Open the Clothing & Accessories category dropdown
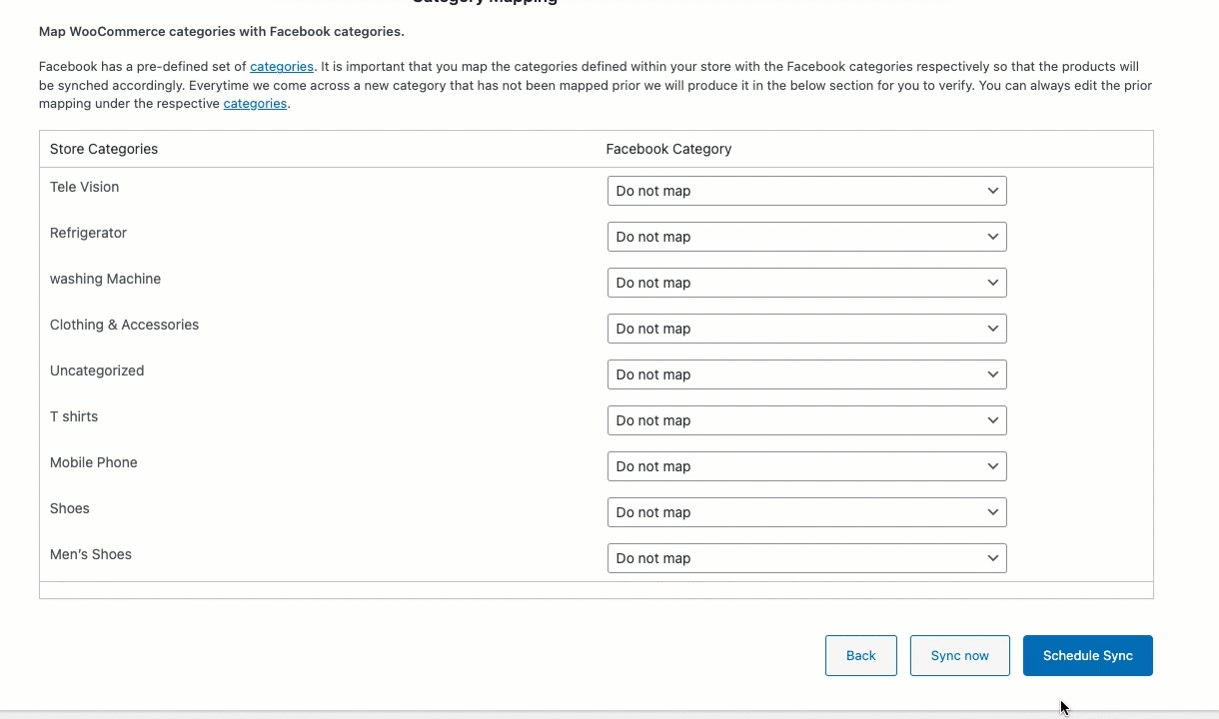 pyautogui.click(x=806, y=329)
